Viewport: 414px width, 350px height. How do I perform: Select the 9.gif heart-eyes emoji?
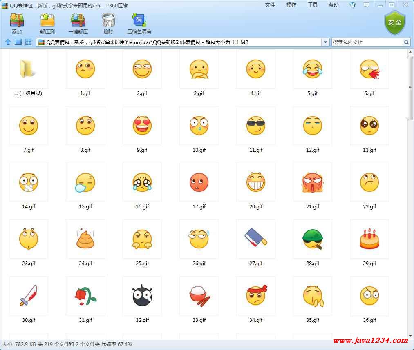142,126
